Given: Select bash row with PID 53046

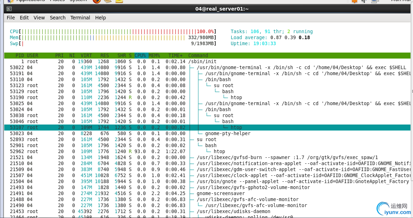Looking at the screenshot, I should pos(207,121).
